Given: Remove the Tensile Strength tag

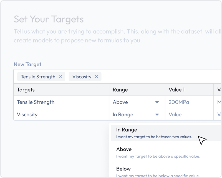Looking at the screenshot, I should 60,77.
